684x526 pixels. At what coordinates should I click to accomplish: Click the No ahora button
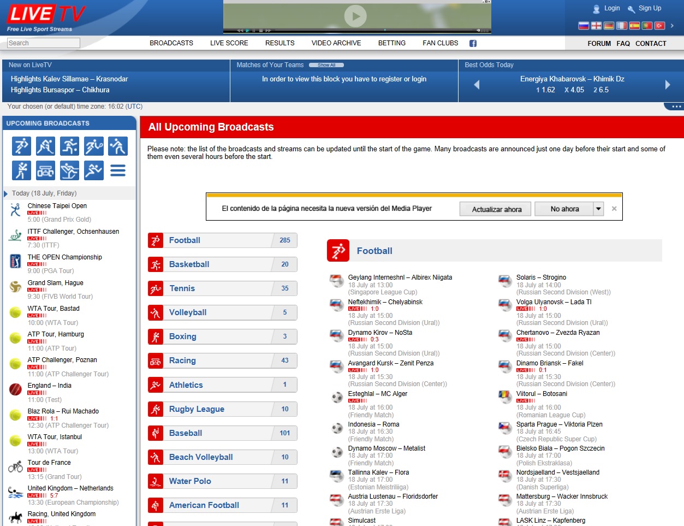pyautogui.click(x=564, y=209)
